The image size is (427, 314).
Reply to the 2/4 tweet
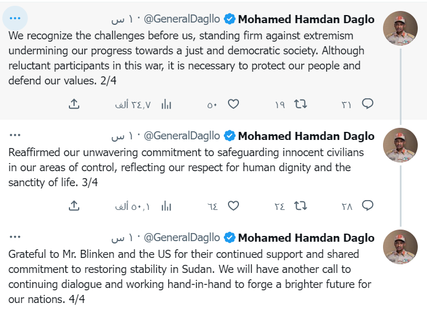(x=367, y=104)
